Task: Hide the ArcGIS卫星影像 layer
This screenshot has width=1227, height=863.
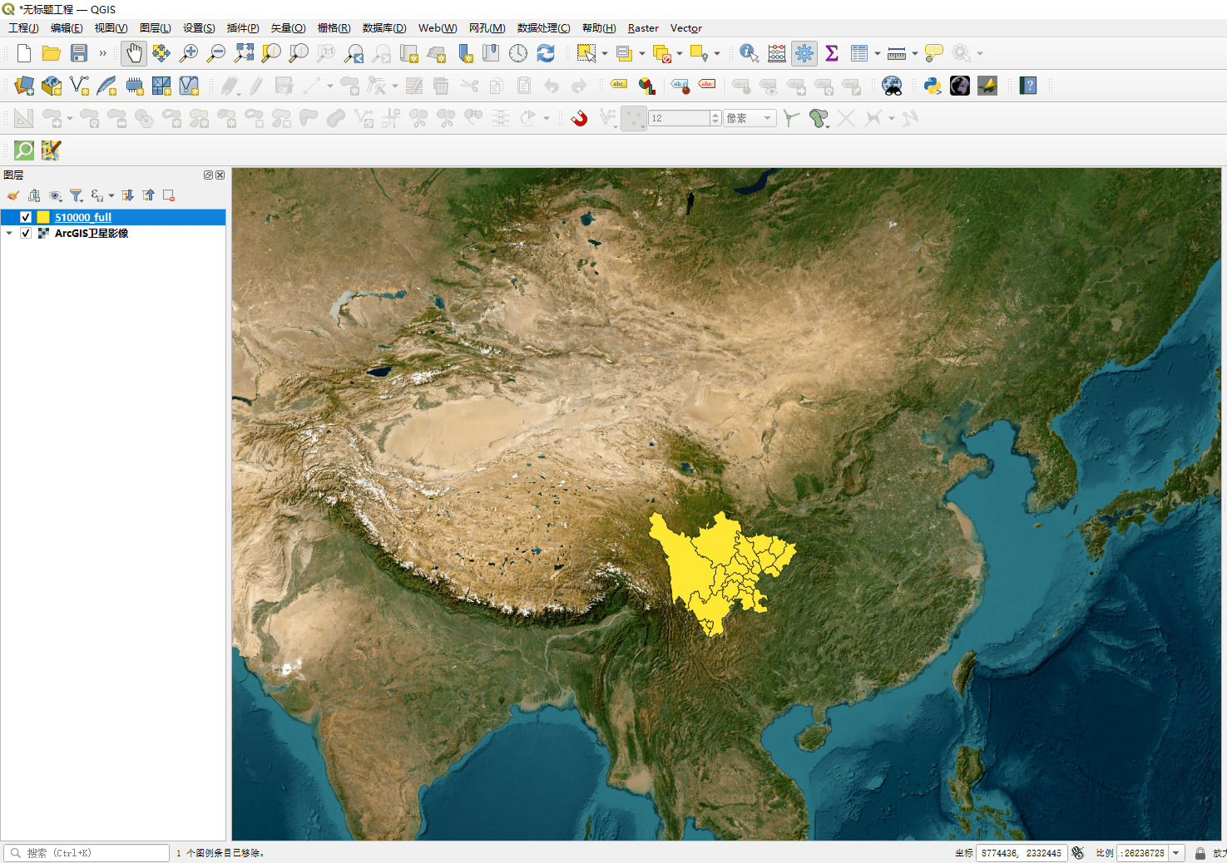Action: (x=26, y=233)
